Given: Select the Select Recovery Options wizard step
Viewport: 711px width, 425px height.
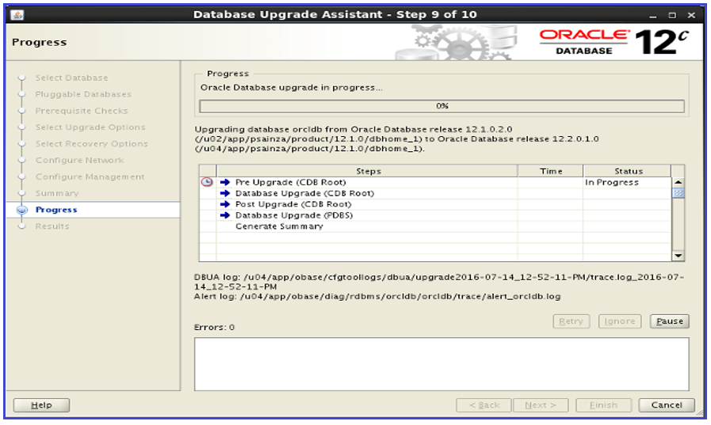Looking at the screenshot, I should (x=92, y=144).
